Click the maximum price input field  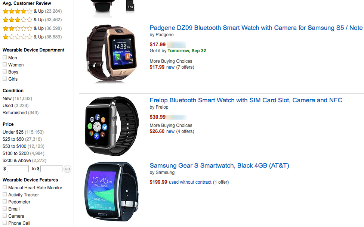click(x=51, y=168)
